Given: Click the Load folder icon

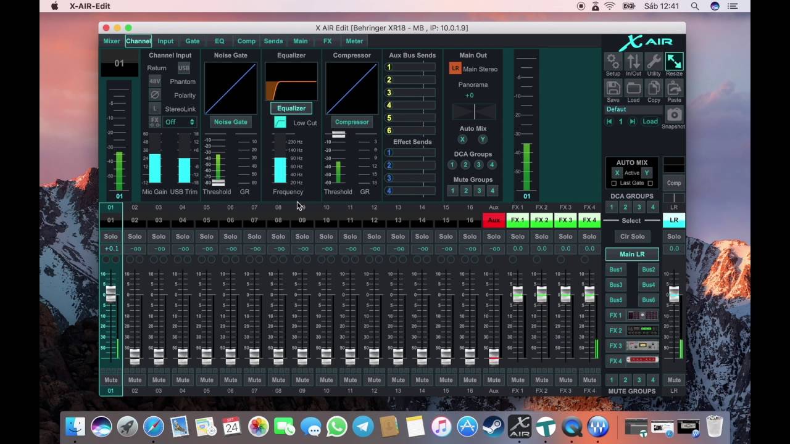Looking at the screenshot, I should pos(633,88).
